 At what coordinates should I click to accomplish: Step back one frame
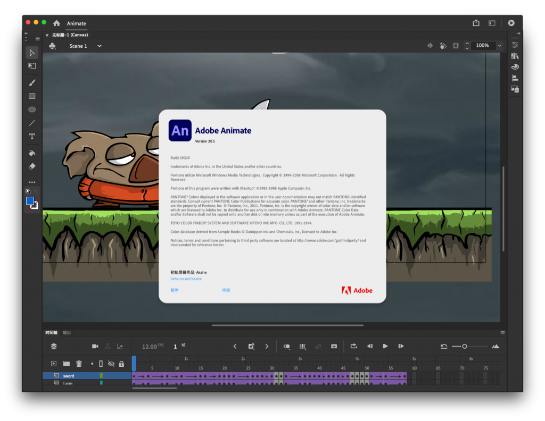coord(370,346)
